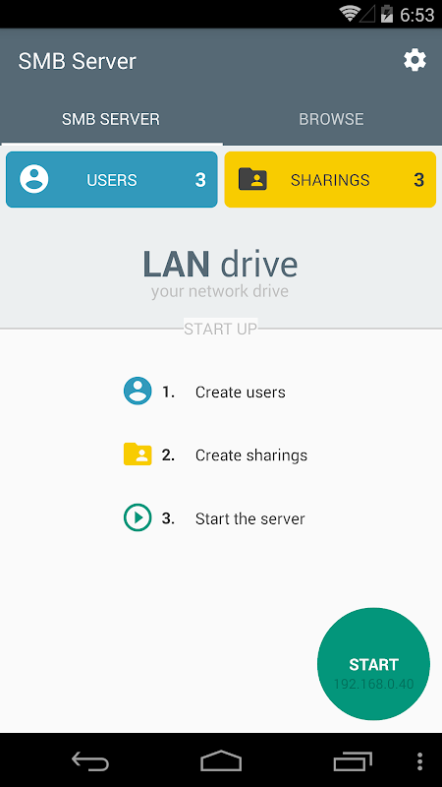Tap the Start the server step text

click(x=250, y=518)
